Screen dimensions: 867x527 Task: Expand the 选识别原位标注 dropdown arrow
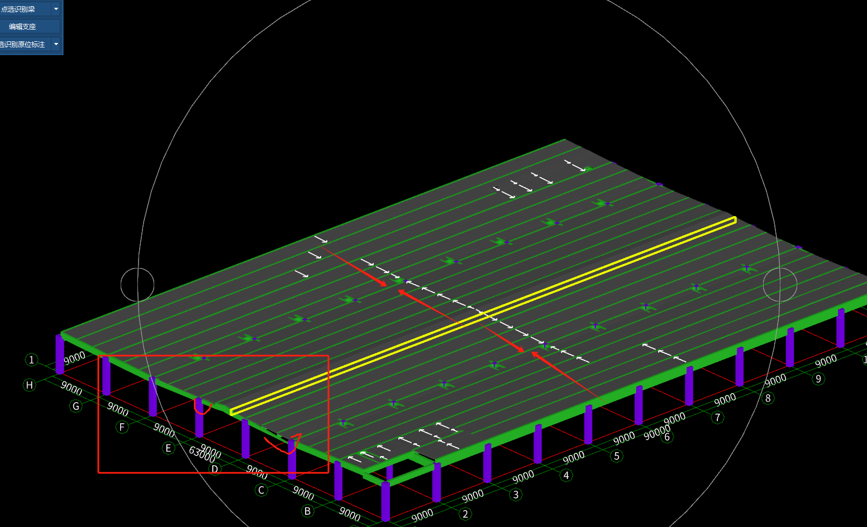[x=56, y=44]
